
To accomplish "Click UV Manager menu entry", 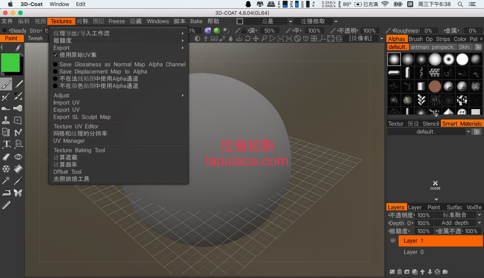I will 69,141.
